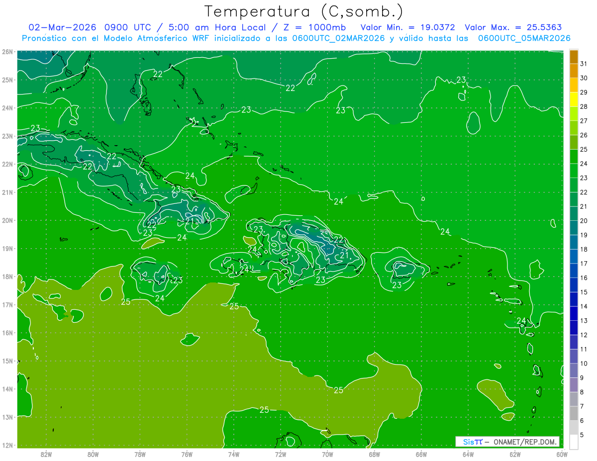Click the 60W longitude axis label
This screenshot has height=461, width=597.
(x=562, y=454)
